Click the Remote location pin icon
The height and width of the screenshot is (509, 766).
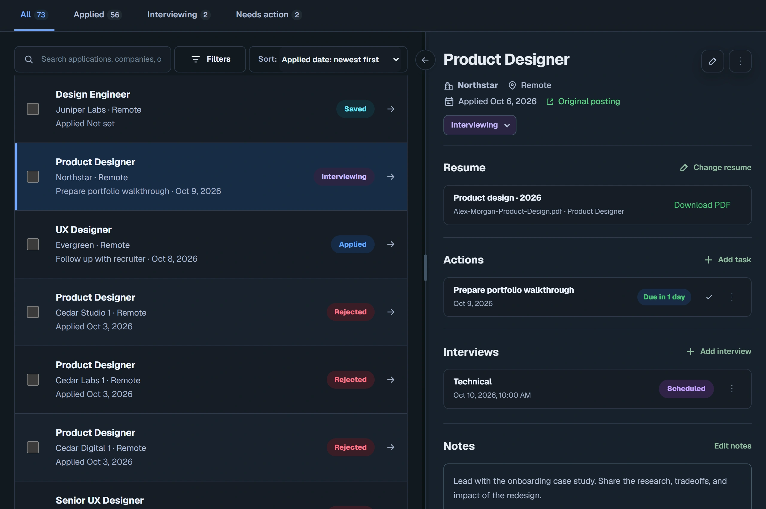point(512,85)
